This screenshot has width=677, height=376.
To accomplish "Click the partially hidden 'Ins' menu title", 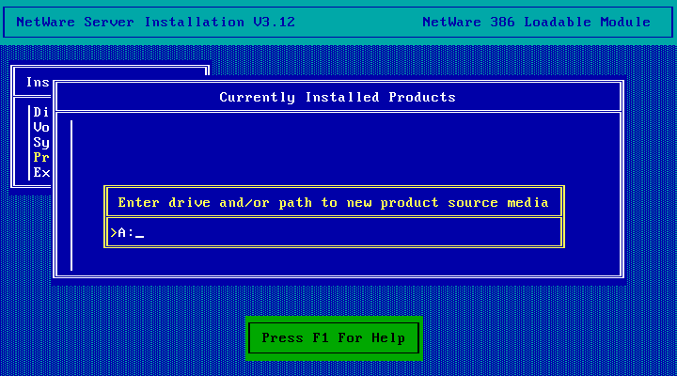I will (x=38, y=82).
